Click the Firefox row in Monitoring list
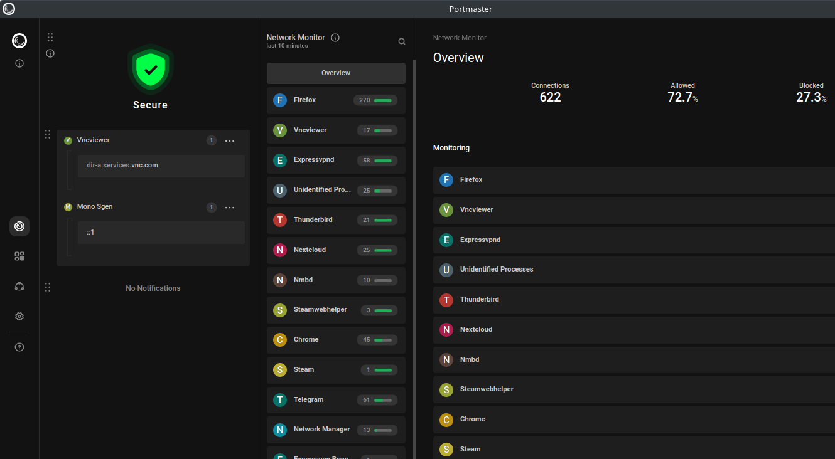Viewport: 835px width, 459px height. coord(634,180)
